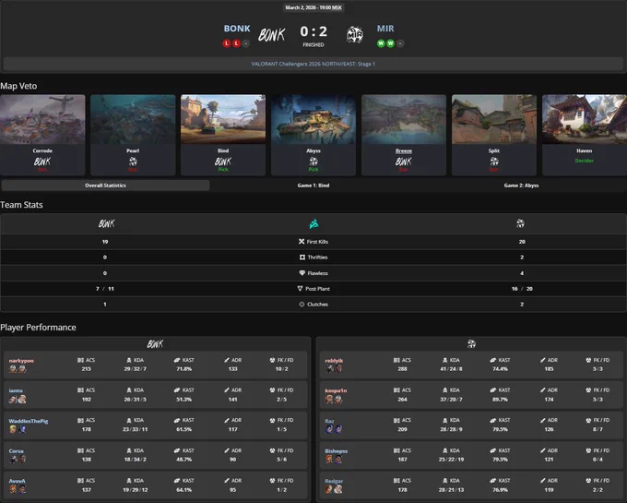Click the FINISHED status text
Image resolution: width=627 pixels, height=503 pixels.
tap(313, 45)
